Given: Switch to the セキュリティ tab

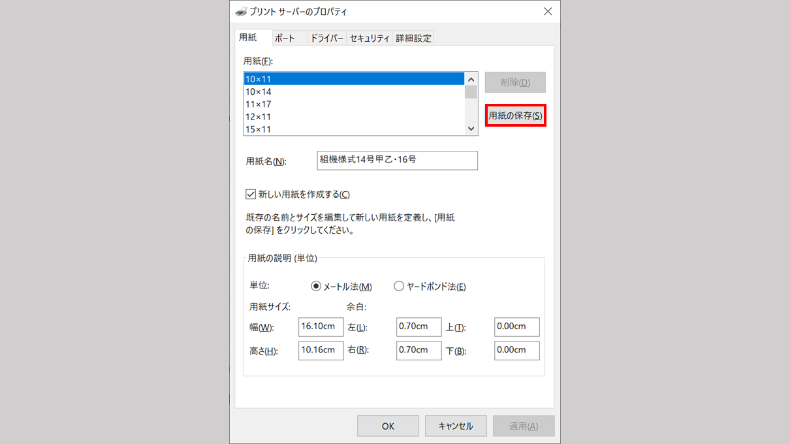Looking at the screenshot, I should point(370,38).
